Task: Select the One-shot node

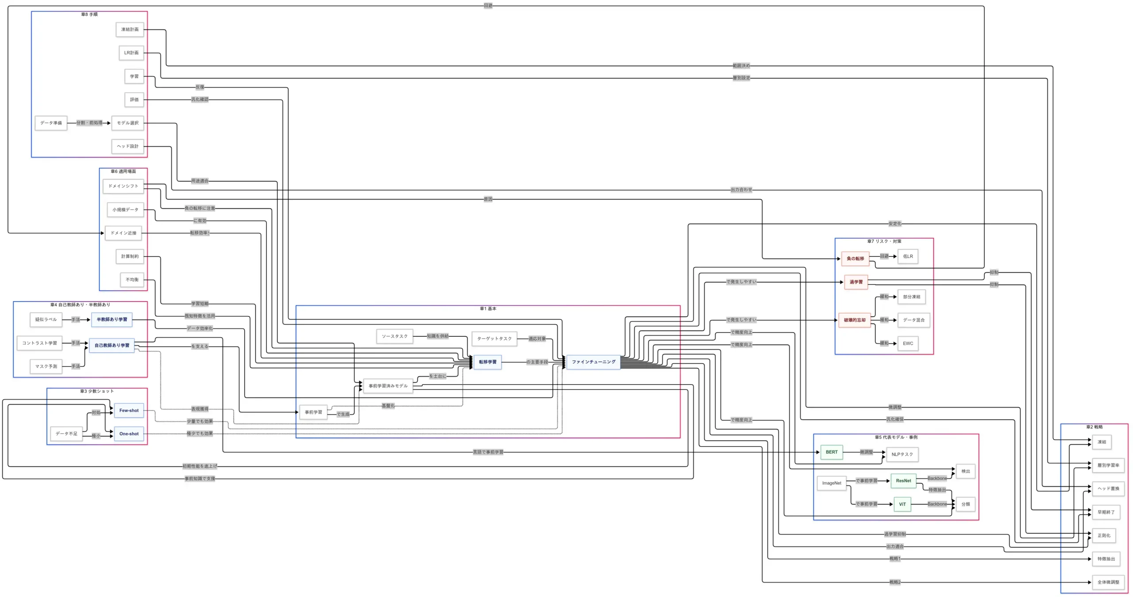Action: (x=129, y=434)
